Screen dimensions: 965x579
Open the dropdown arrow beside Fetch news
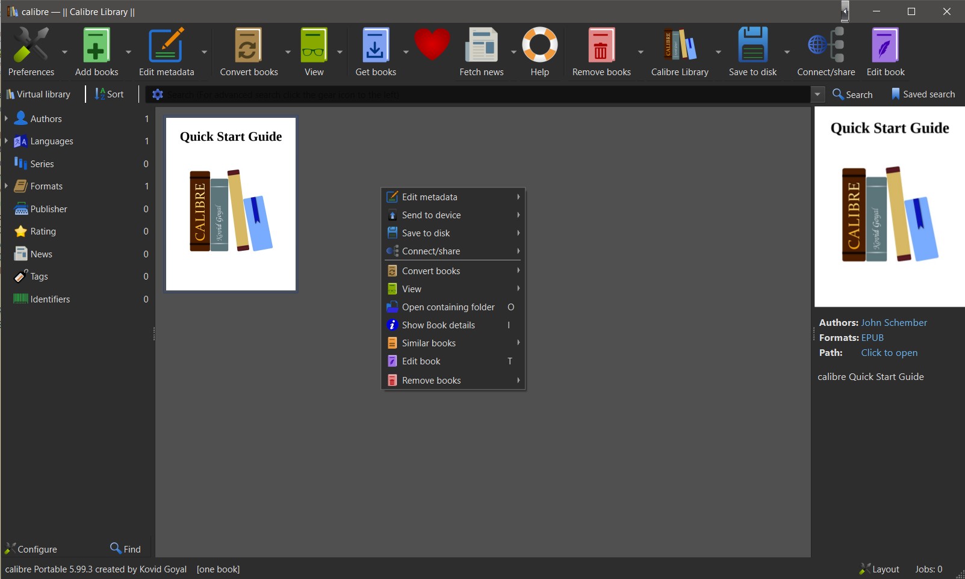pos(514,52)
